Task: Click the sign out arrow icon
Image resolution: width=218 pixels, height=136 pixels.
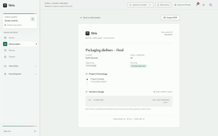Action: click(35, 131)
